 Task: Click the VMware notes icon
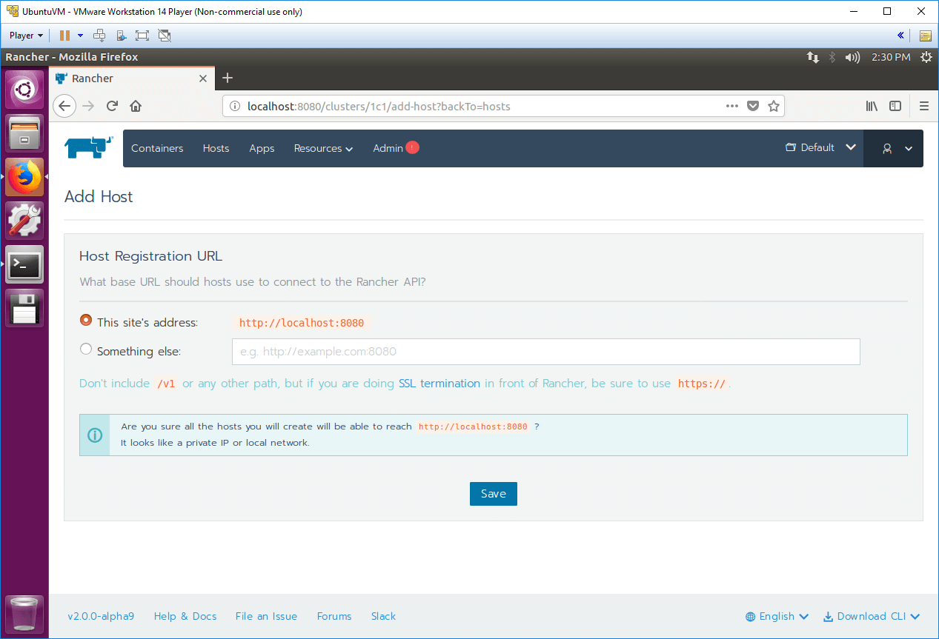tap(925, 35)
